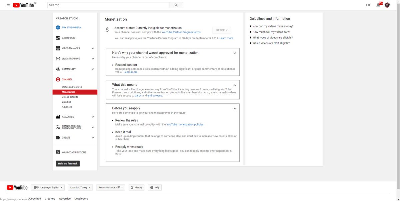400x201 pixels.
Task: Expand the Live Streaming section chevron
Action: click(93, 59)
